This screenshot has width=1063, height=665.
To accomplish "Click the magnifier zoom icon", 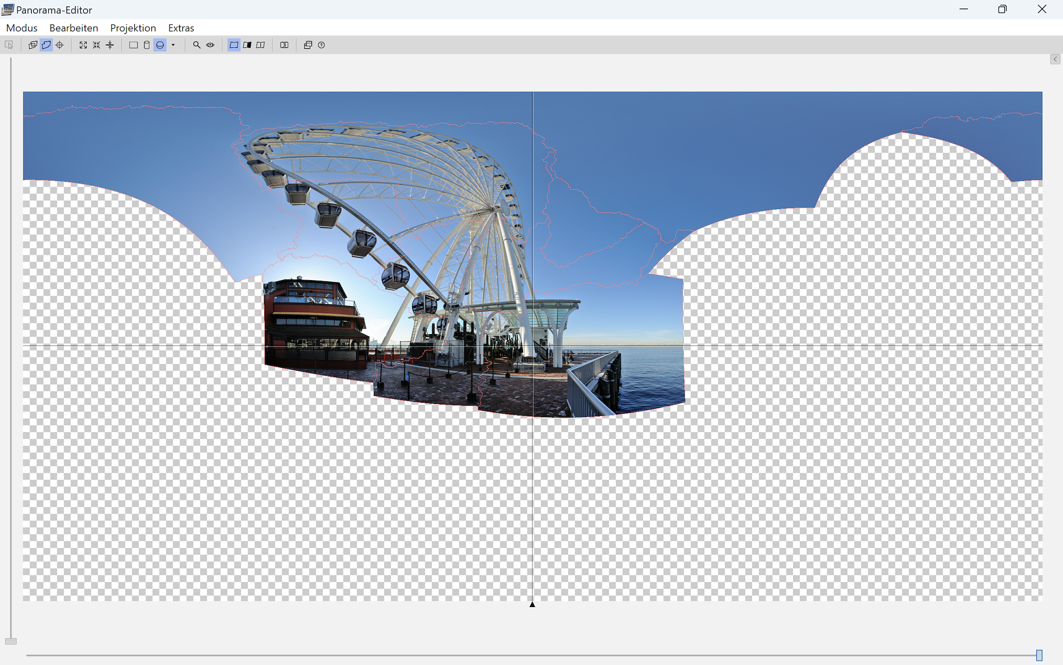I will pyautogui.click(x=197, y=45).
